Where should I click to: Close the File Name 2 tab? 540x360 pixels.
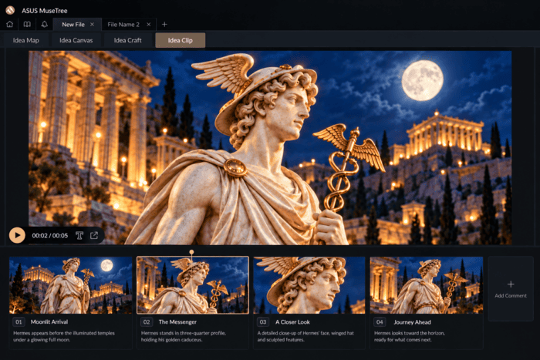[x=148, y=25]
